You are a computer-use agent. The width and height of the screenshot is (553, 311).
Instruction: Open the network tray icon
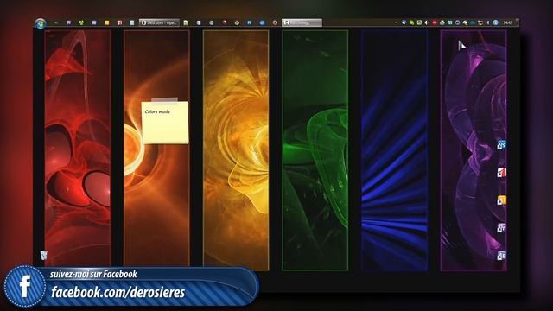(480, 22)
